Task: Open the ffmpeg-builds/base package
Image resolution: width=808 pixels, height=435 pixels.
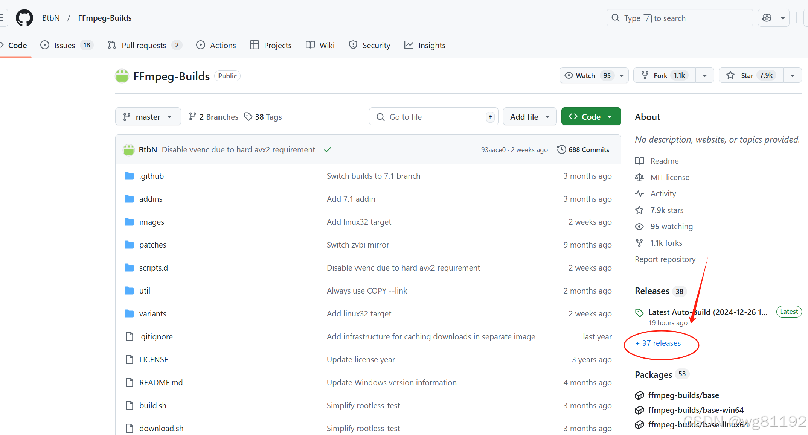Action: point(683,395)
